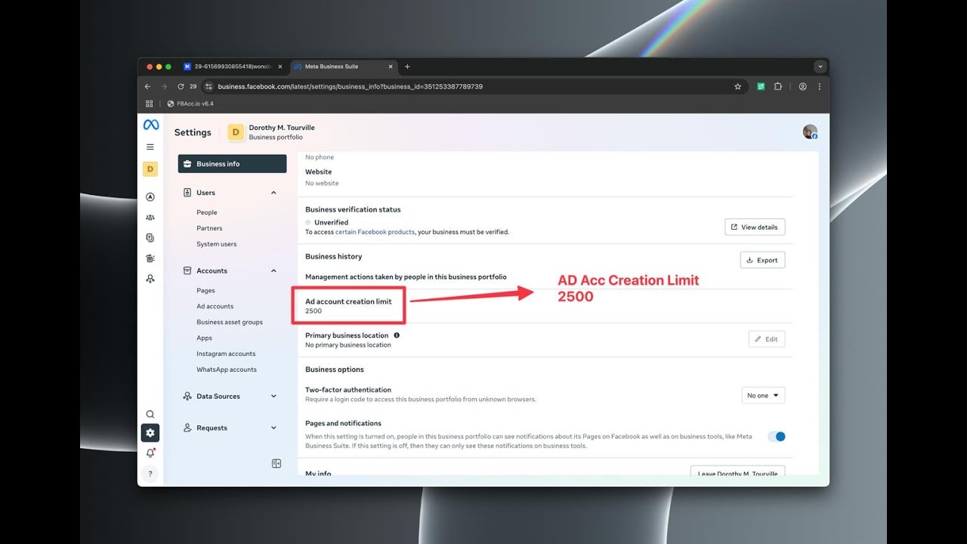967x544 pixels.
Task: Click the address bar URL
Action: tap(351, 87)
